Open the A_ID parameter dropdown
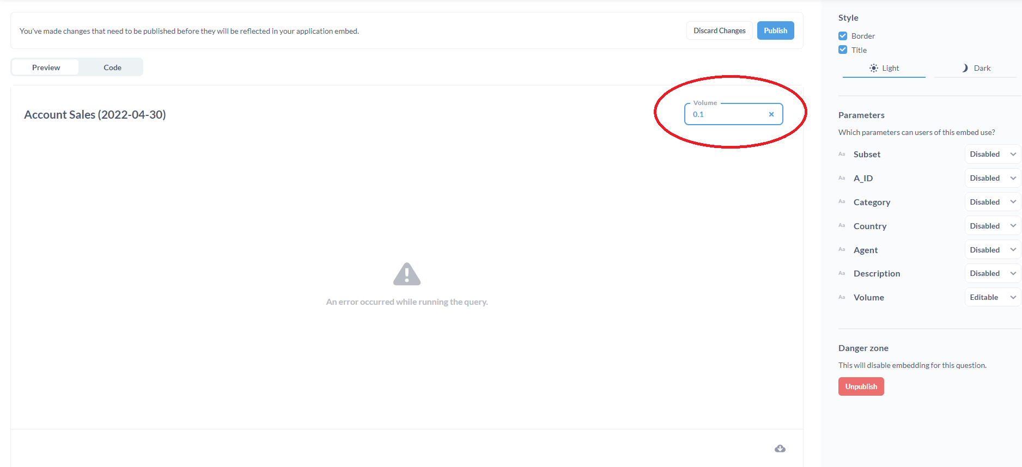This screenshot has height=467, width=1022. tap(993, 178)
